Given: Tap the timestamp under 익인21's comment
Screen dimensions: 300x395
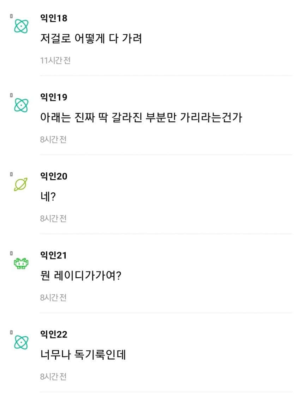Looking at the screenshot, I should pyautogui.click(x=53, y=298).
